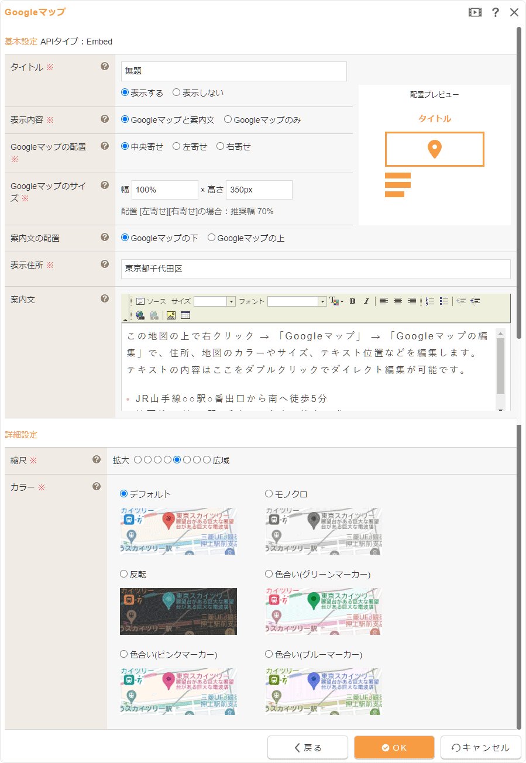
Task: Show help for カラー setting
Action: click(x=97, y=486)
